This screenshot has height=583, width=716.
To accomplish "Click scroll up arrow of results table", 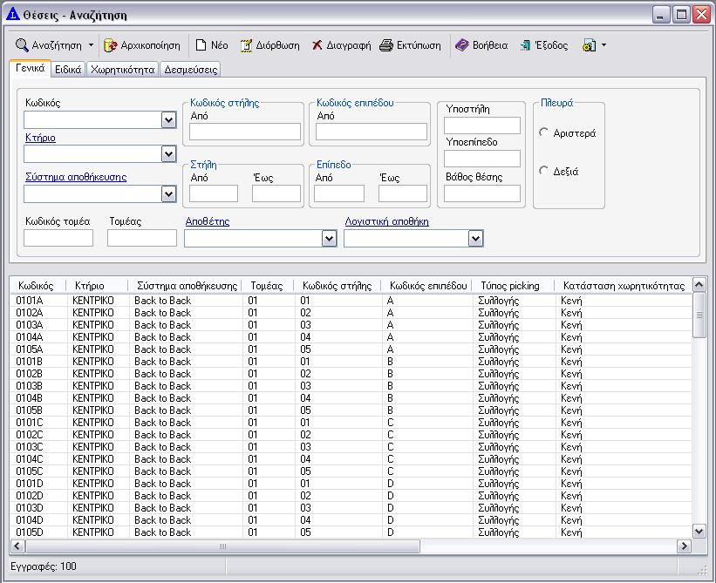I will coord(699,286).
